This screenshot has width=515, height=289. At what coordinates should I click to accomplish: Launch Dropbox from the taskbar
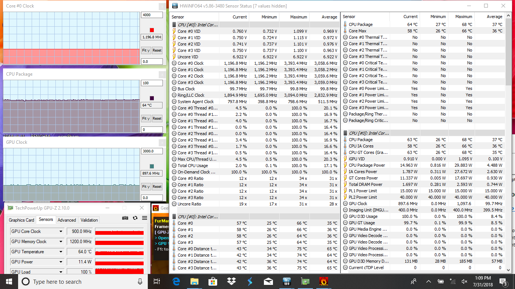click(x=231, y=281)
